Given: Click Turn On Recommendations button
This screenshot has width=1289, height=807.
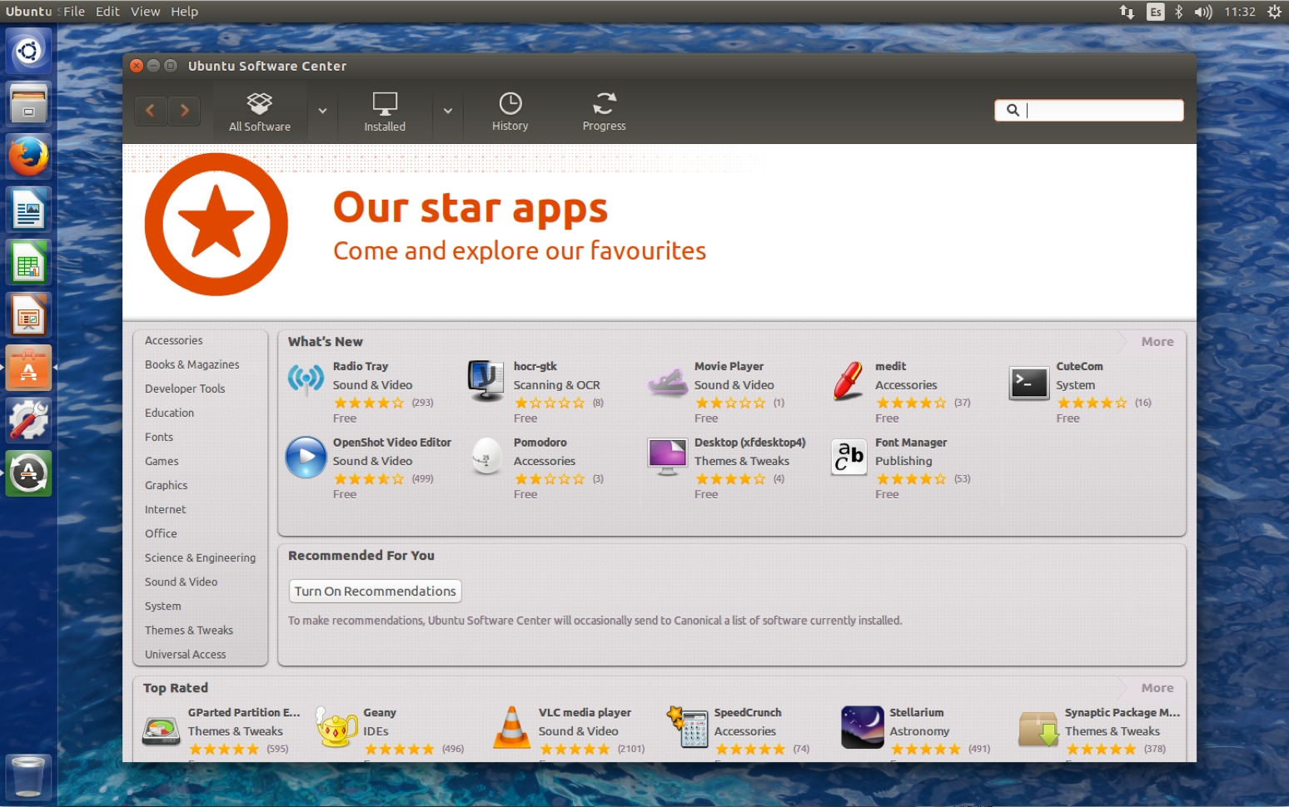Looking at the screenshot, I should 375,591.
